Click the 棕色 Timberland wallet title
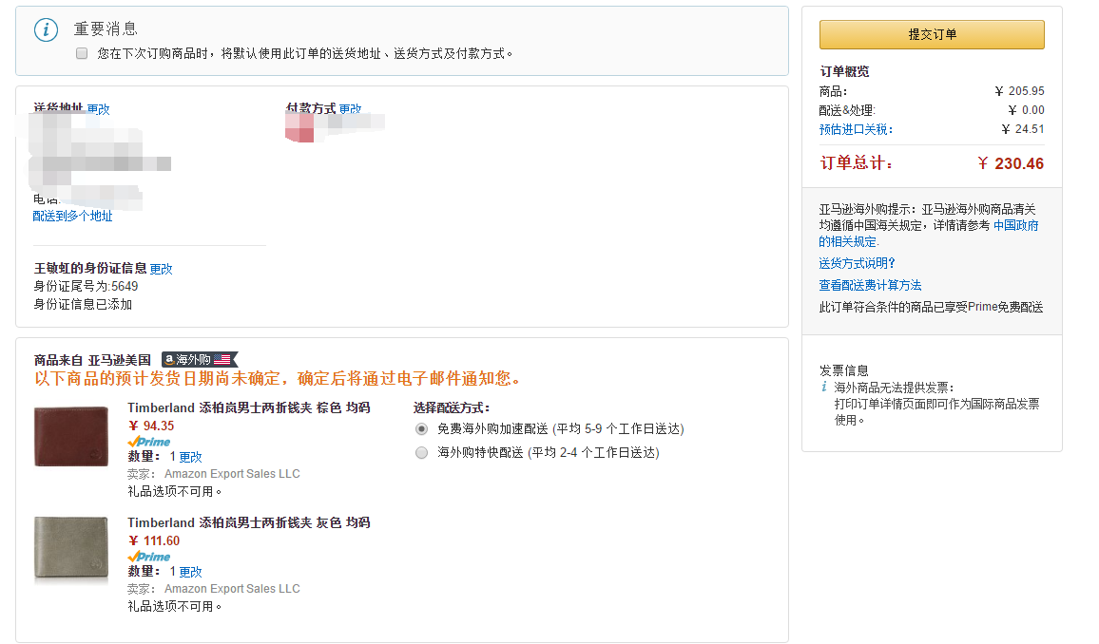The width and height of the screenshot is (1099, 644). 249,407
